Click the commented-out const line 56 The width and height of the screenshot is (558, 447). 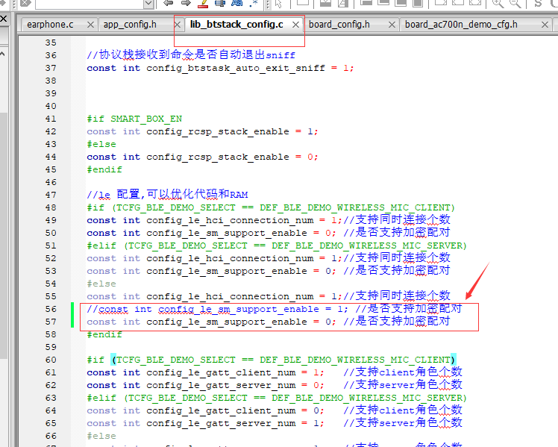coord(275,309)
